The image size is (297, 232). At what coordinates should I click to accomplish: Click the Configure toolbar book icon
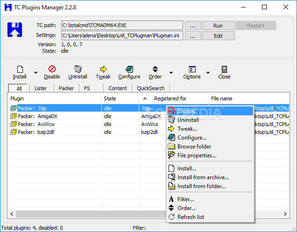click(x=129, y=69)
